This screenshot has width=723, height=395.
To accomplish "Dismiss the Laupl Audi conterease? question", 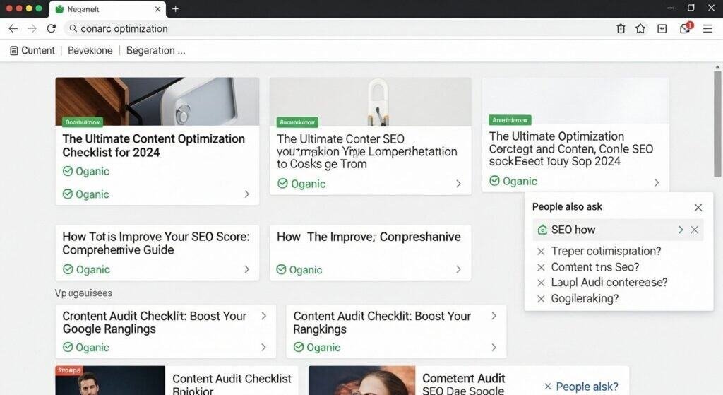I will (x=541, y=283).
